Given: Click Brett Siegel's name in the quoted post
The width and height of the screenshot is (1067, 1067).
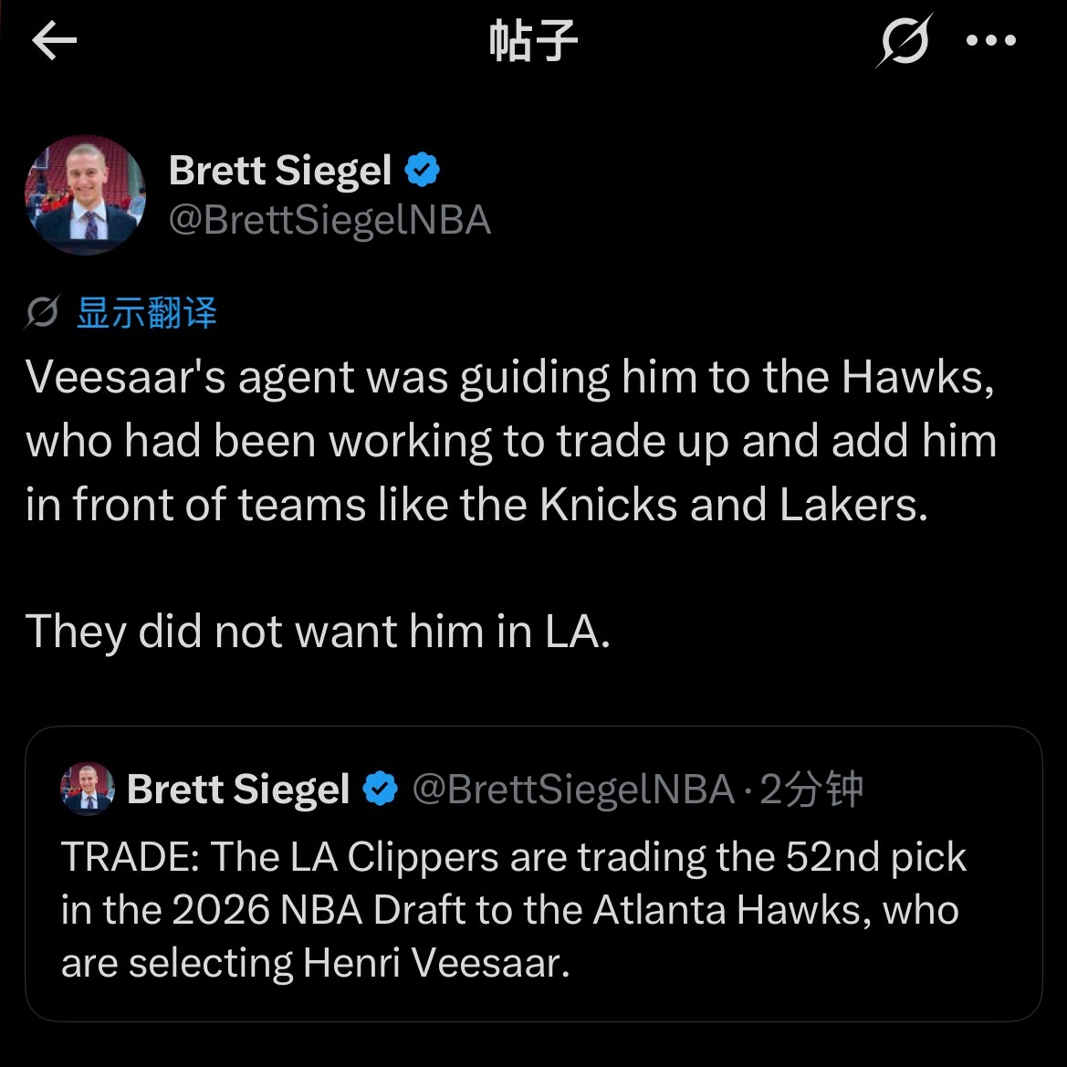Looking at the screenshot, I should [238, 790].
